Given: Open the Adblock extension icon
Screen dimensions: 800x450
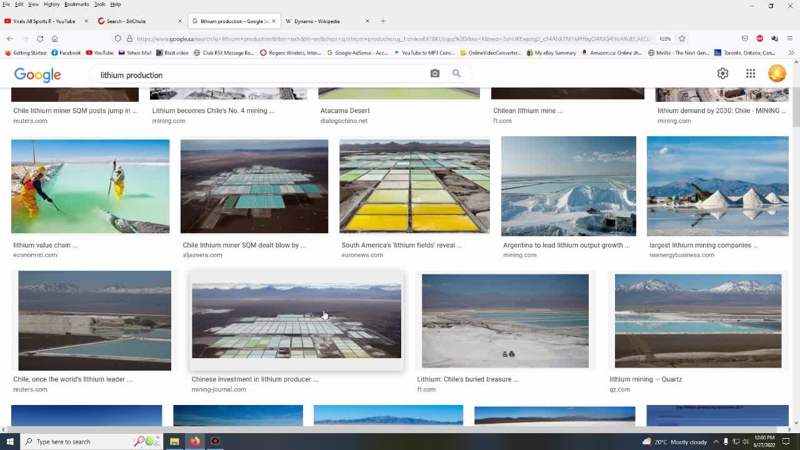Looking at the screenshot, I should [x=759, y=39].
